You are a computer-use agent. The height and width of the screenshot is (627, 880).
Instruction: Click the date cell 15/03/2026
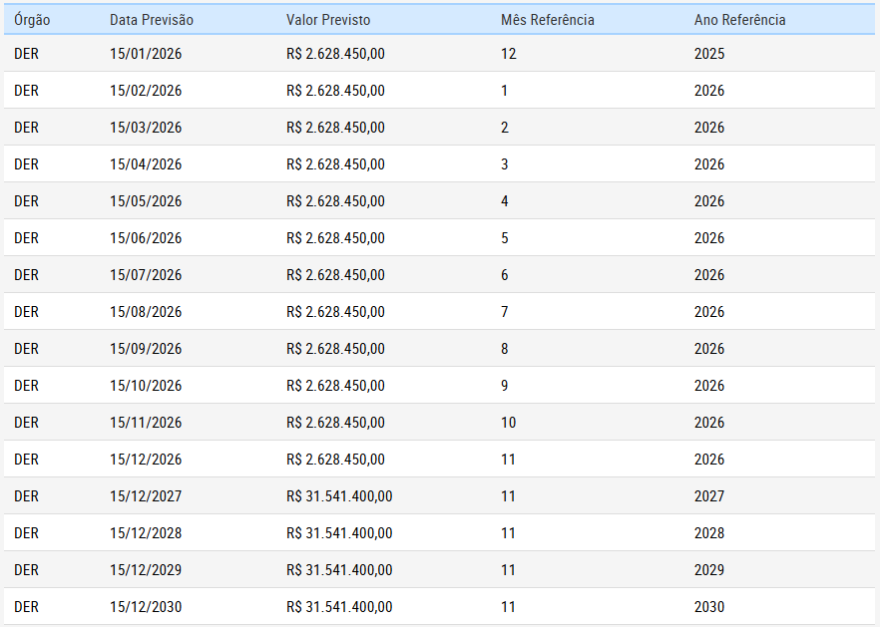(146, 128)
